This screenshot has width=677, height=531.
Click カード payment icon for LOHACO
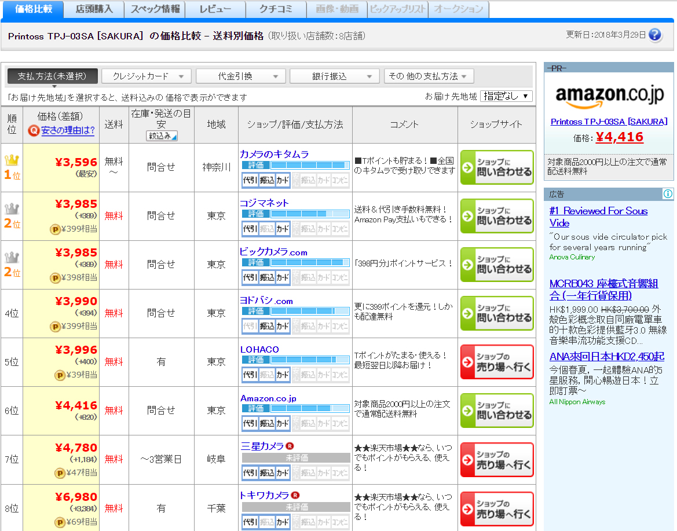283,375
